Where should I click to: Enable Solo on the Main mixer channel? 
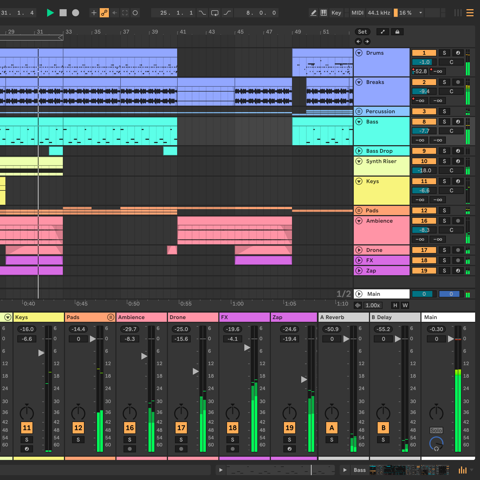436,430
